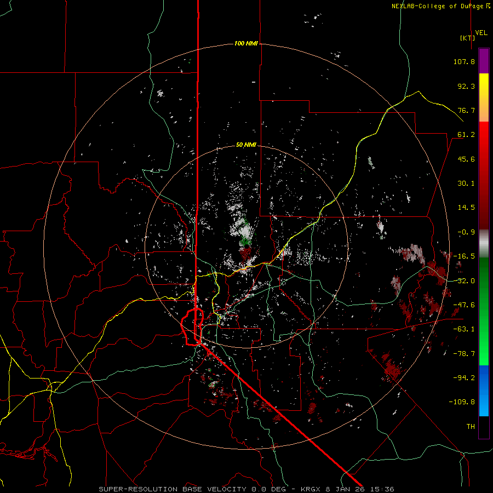Select the -78.7 velocity scale value

coord(464,354)
